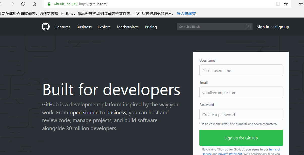Click the GitHub Octocat logo
304x155 pixels.
tap(46, 27)
